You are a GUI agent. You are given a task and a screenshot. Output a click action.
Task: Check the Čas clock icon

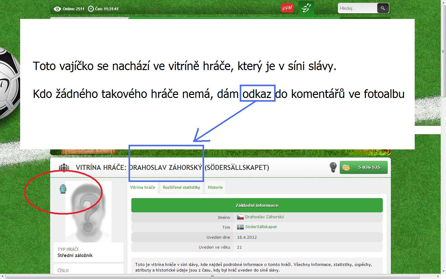91,9
